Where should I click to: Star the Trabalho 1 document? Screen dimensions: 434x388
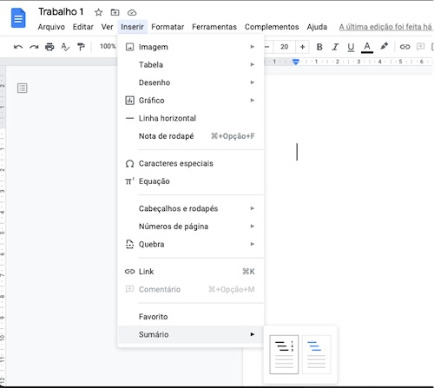(99, 12)
